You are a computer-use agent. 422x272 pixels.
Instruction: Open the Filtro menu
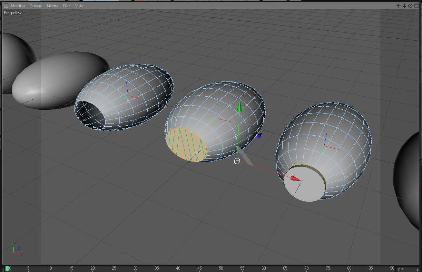(67, 6)
